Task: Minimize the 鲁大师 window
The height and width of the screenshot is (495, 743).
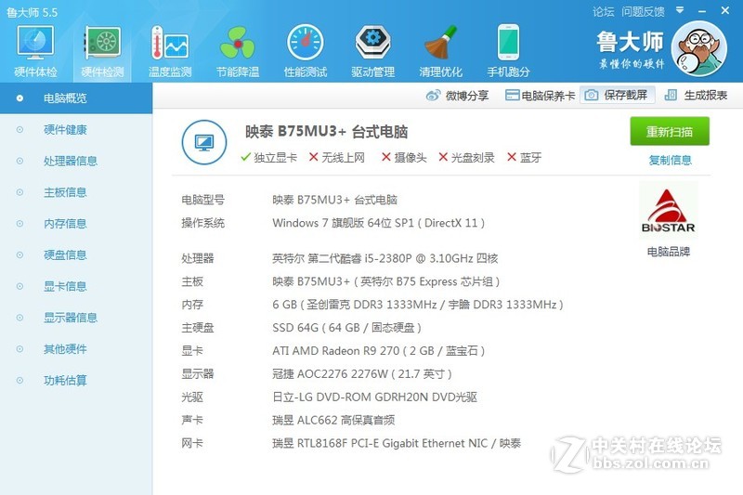Action: click(x=702, y=11)
